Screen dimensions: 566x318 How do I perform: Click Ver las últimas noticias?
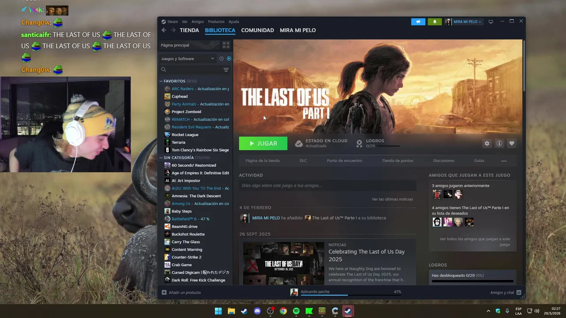point(392,199)
